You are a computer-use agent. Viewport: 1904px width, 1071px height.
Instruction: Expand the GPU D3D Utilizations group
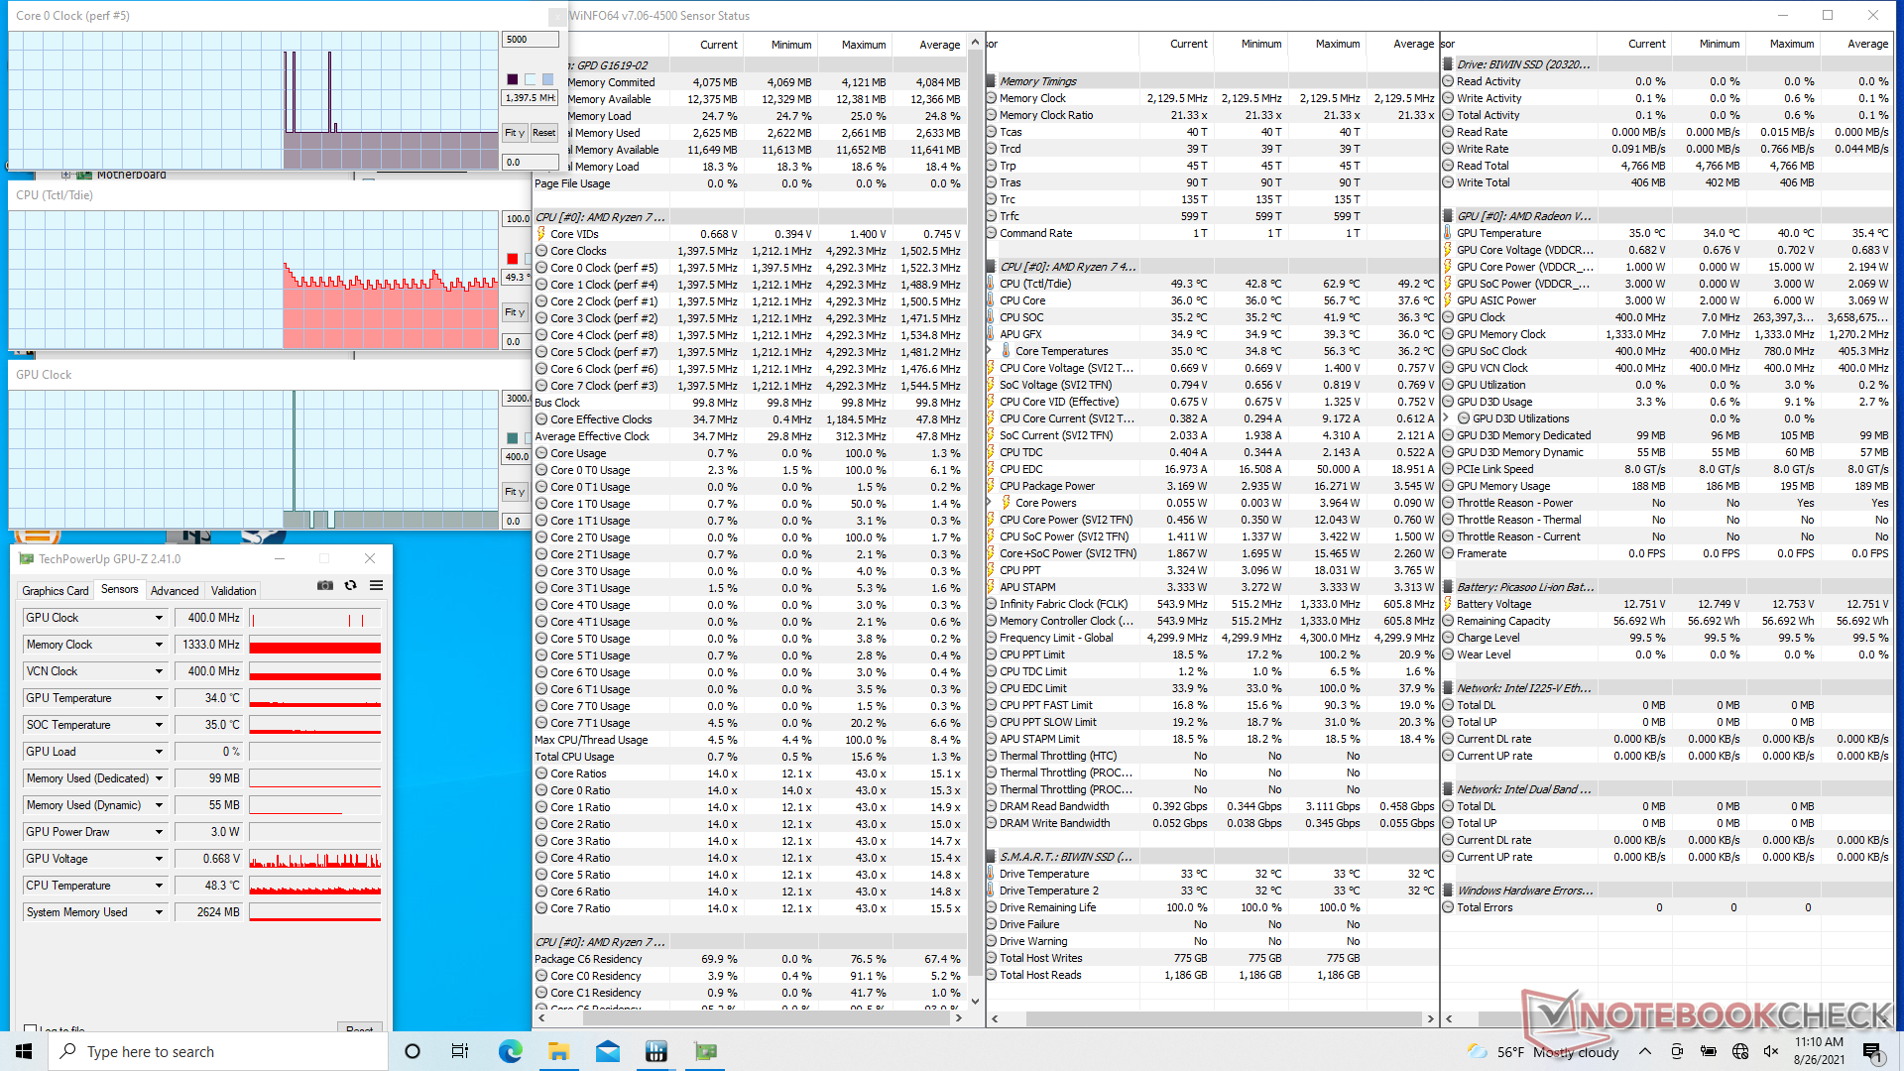point(1447,418)
